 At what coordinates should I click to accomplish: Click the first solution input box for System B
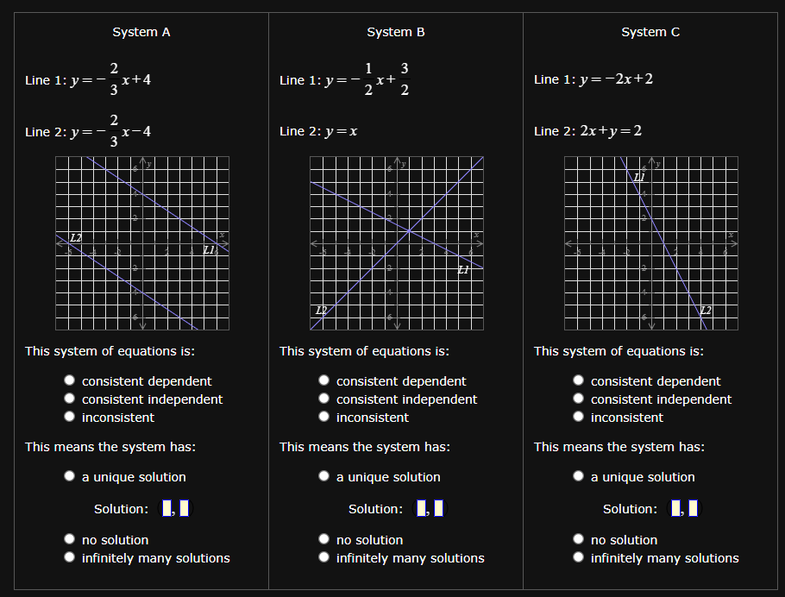click(421, 508)
